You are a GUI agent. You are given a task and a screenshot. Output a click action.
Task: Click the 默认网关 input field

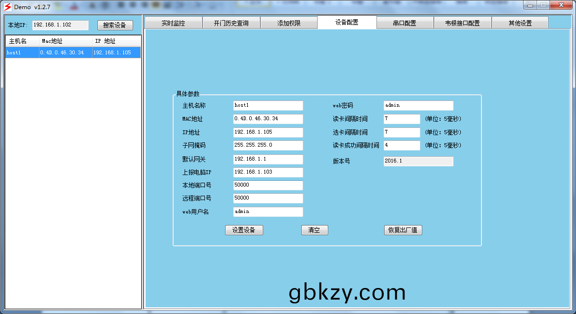coord(268,159)
